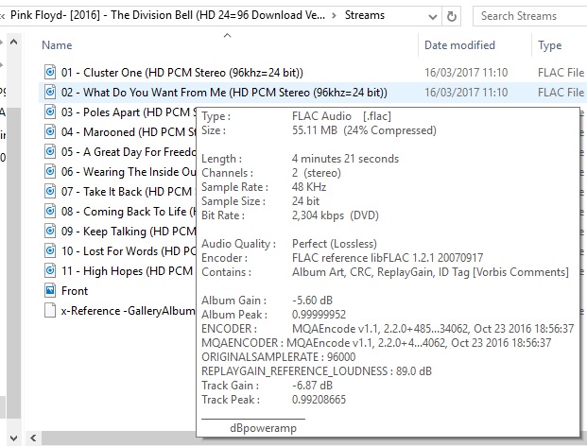587x447 pixels.
Task: Click the FLAC icon for 03 - Poles Apart
Action: click(x=50, y=112)
